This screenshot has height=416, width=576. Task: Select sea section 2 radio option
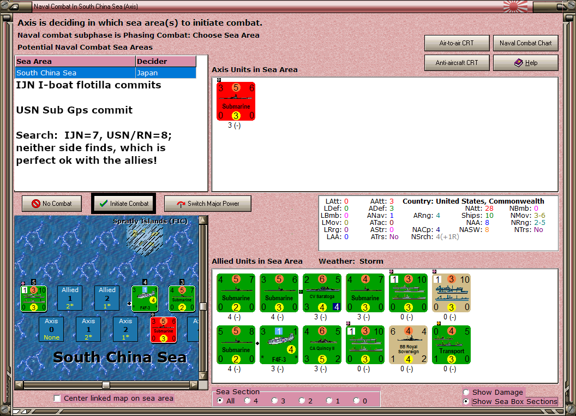coord(302,401)
